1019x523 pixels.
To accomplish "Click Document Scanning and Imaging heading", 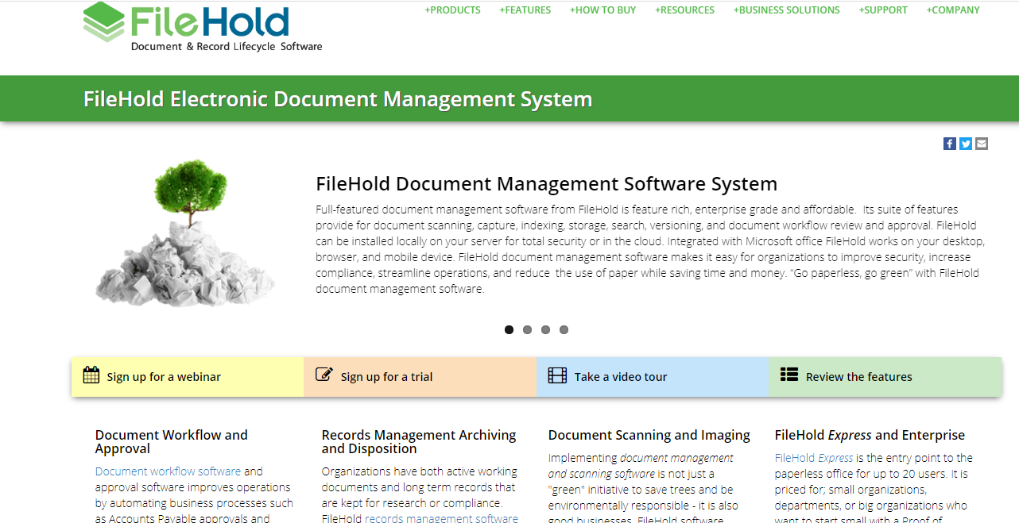I will (649, 435).
